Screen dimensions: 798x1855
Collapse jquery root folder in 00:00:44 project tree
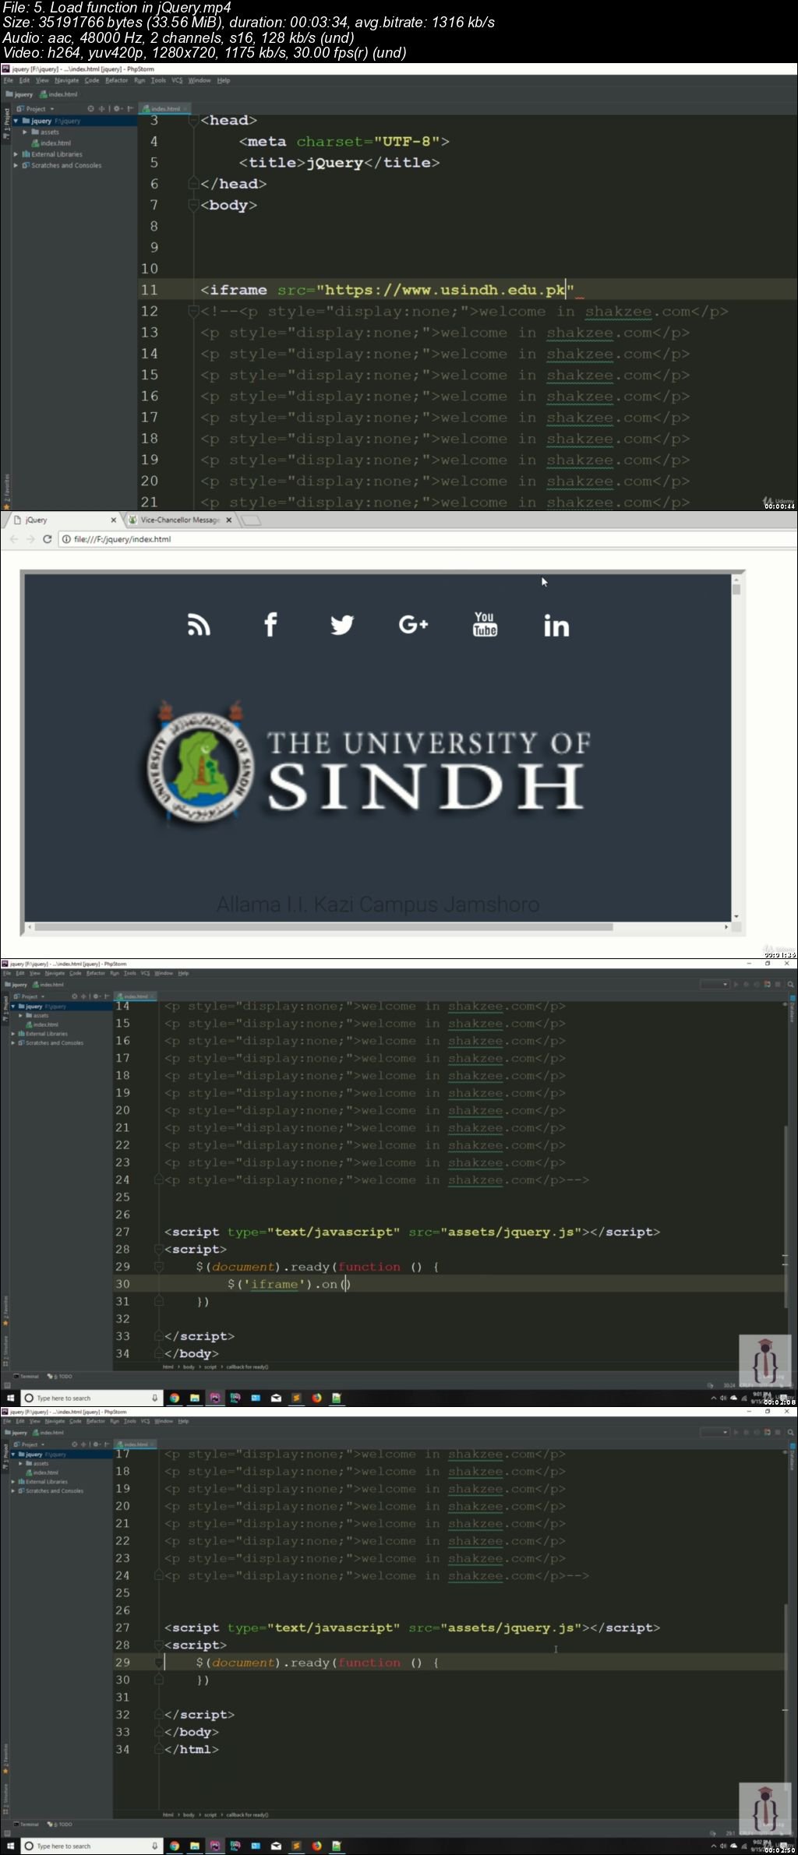pos(16,121)
